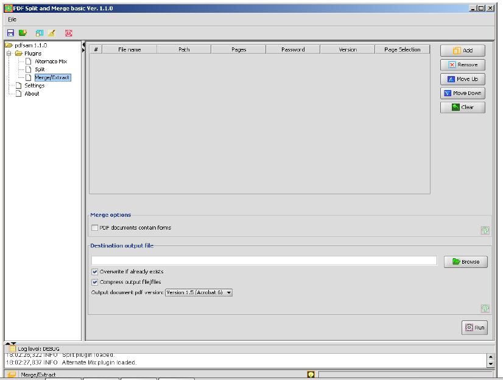Click the "Alternate Mix plugin loaded." log line

99,362
